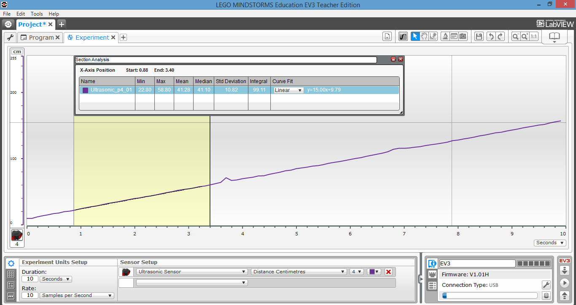Open the Ultrasonic Sensor type dropdown
Image resolution: width=576 pixels, height=305 pixels.
[x=192, y=272]
